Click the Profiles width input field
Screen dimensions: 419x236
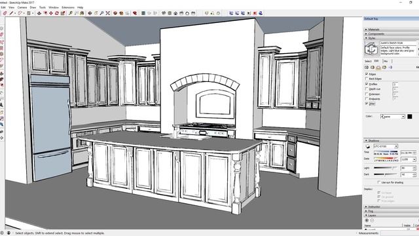pos(395,84)
